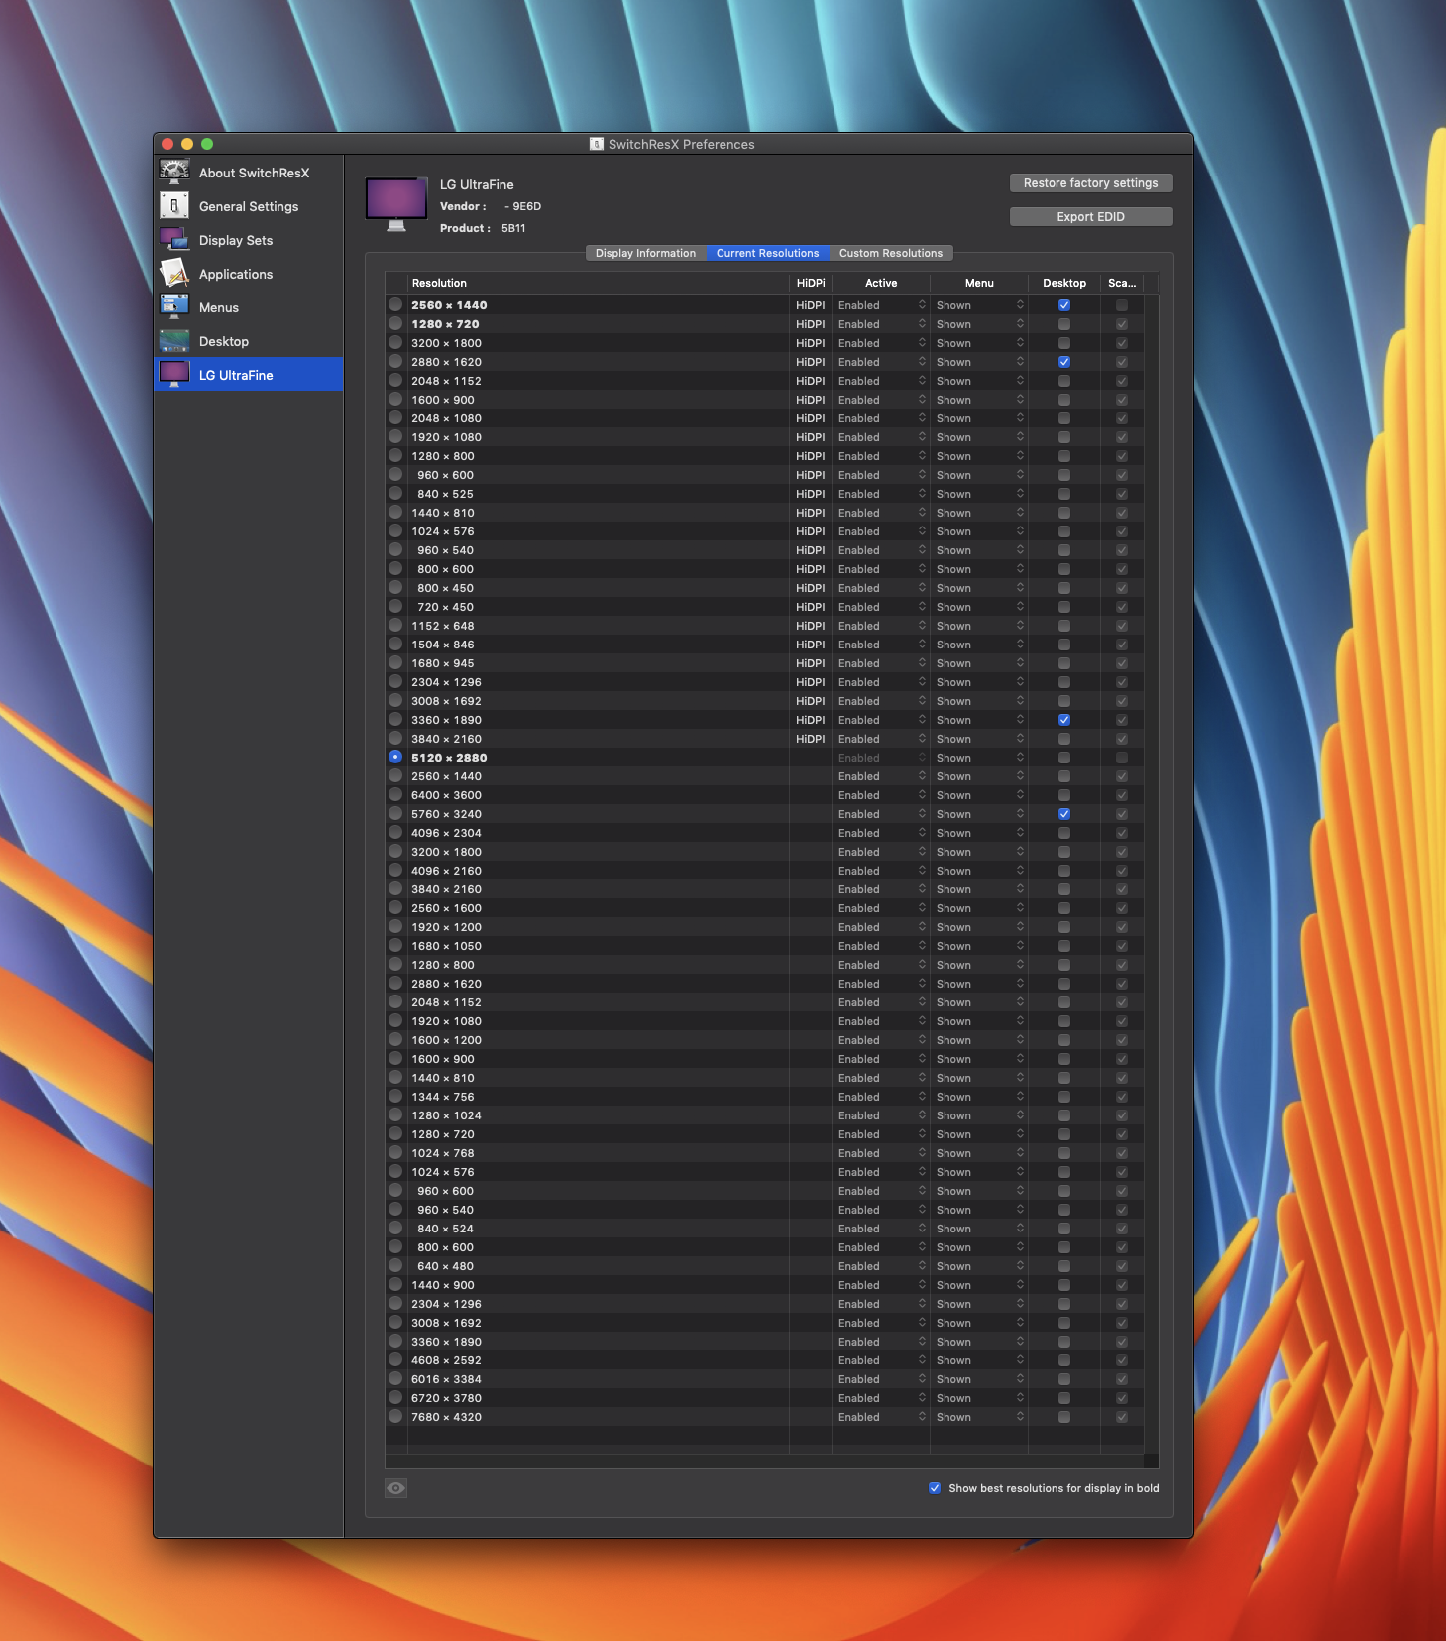
Task: Check Desktop checkbox for HiDPI 1280 × 720
Action: pos(1064,324)
